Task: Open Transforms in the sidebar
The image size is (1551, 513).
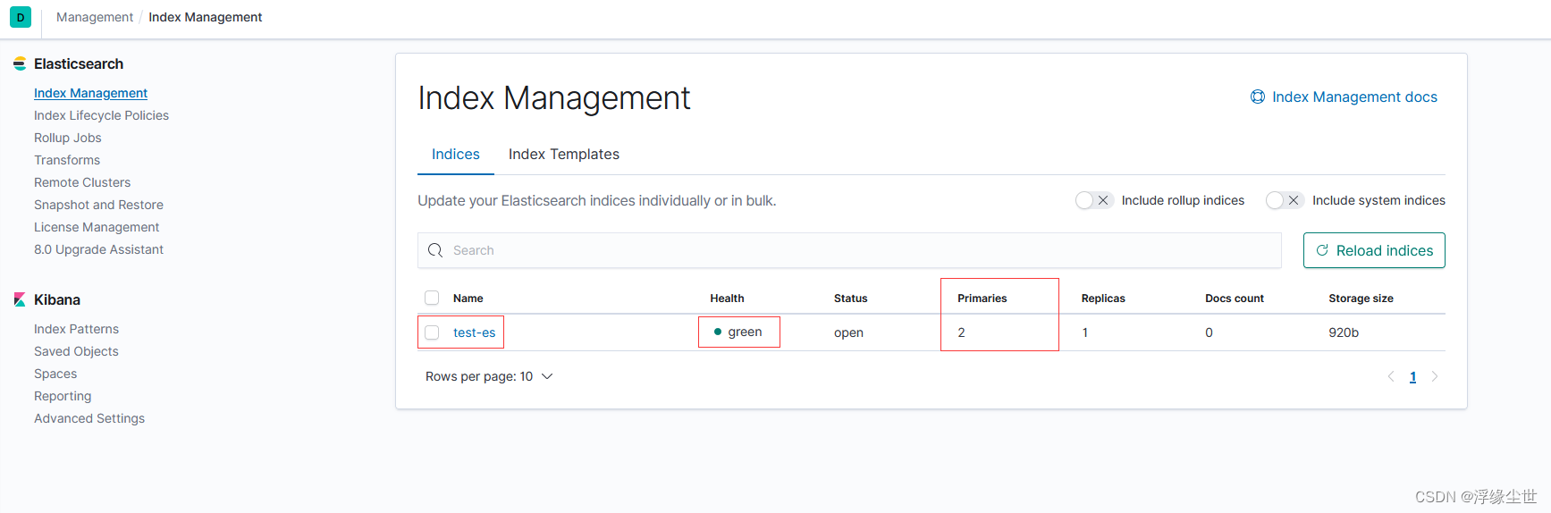Action: pos(67,160)
